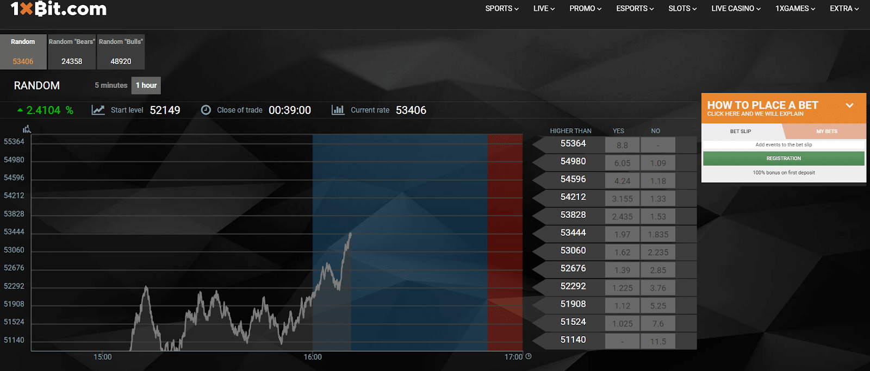
Task: Expand the LIVE CASINO menu
Action: point(736,9)
